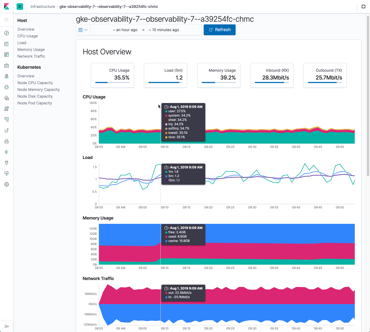The image size is (370, 332).
Task: Open the Visualize app icon
Action: (x=7, y=44)
